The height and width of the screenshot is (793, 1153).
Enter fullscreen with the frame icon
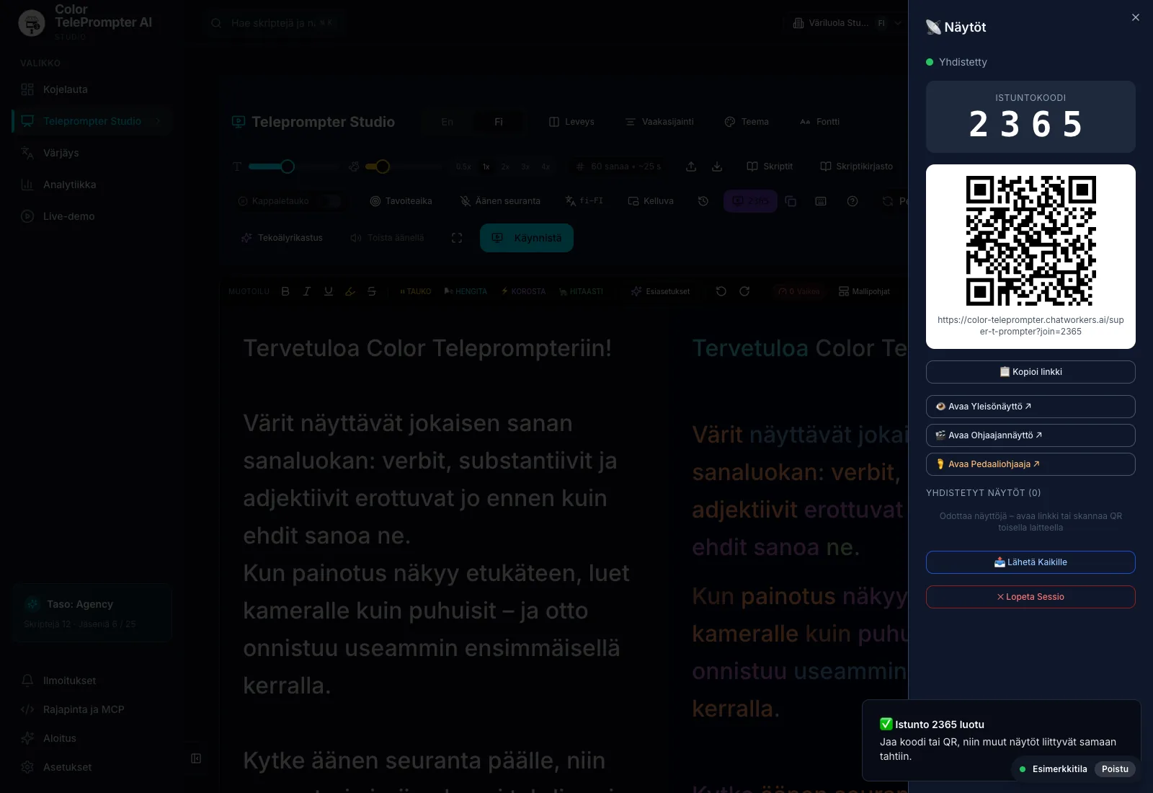[457, 238]
